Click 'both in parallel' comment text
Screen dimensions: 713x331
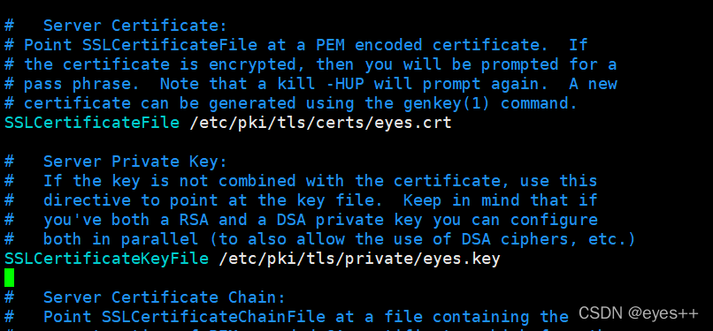click(x=121, y=239)
